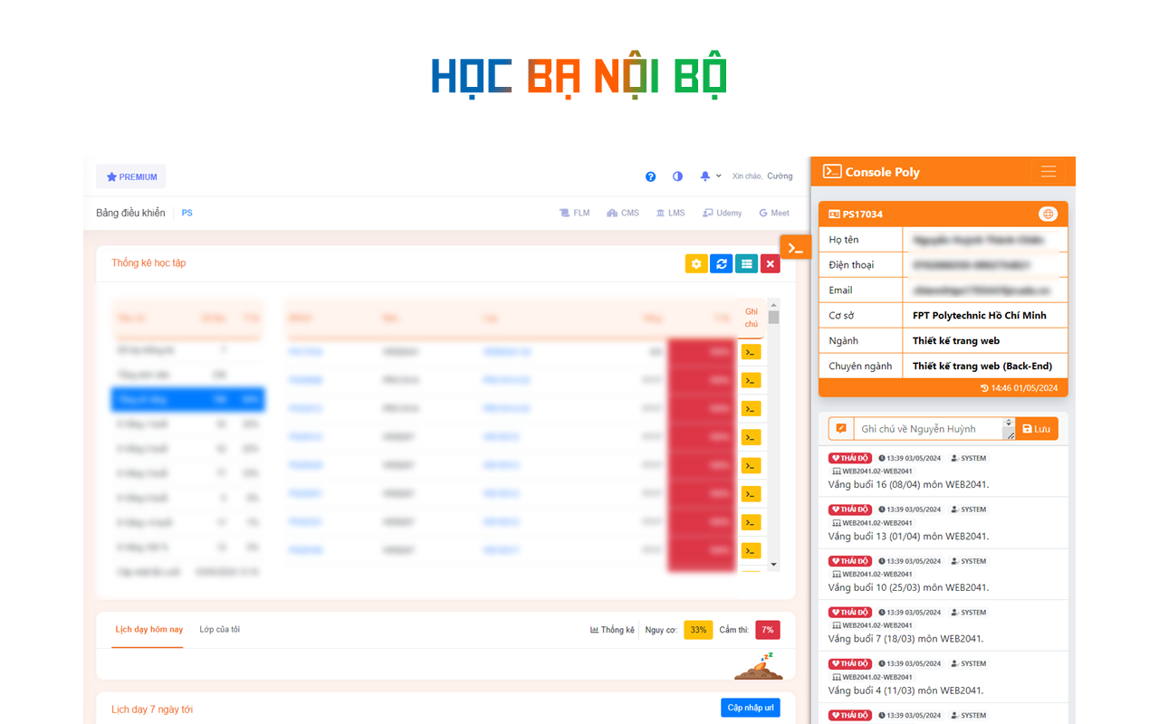Click the Lịch dạy 7 ngày tới heading
The width and height of the screenshot is (1159, 724).
click(152, 710)
